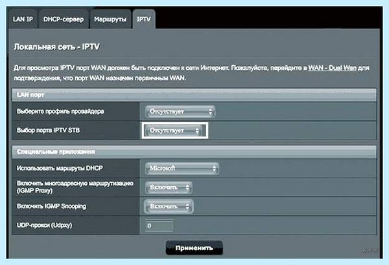Viewport: 389px width, 265px height.
Task: Click the Локальная сеть - IPTV heading
Action: coord(57,47)
